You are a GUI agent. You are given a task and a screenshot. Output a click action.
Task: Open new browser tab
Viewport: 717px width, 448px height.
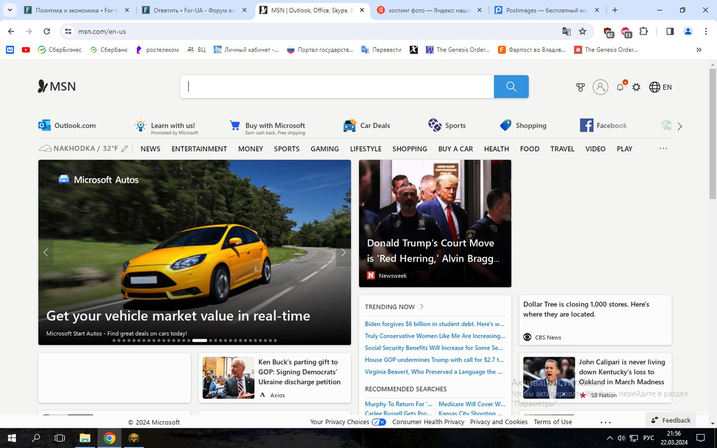click(x=615, y=10)
